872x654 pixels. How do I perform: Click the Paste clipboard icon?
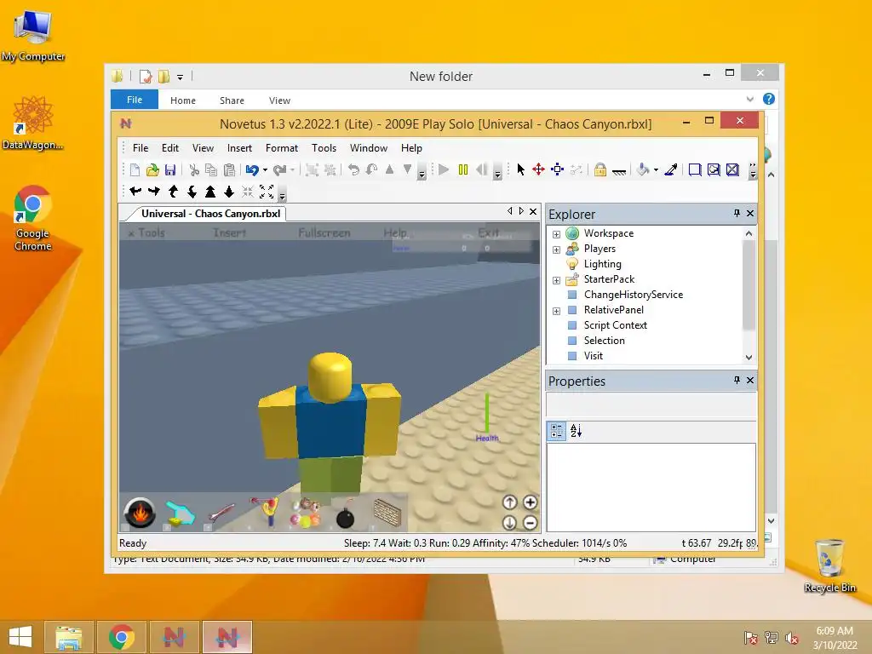(229, 170)
